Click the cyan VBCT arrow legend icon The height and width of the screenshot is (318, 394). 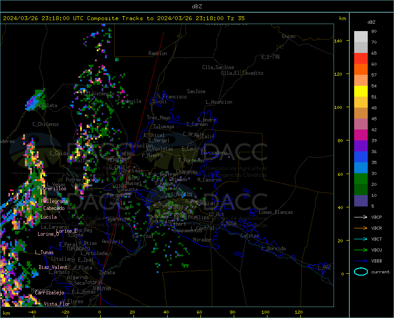tap(361, 239)
